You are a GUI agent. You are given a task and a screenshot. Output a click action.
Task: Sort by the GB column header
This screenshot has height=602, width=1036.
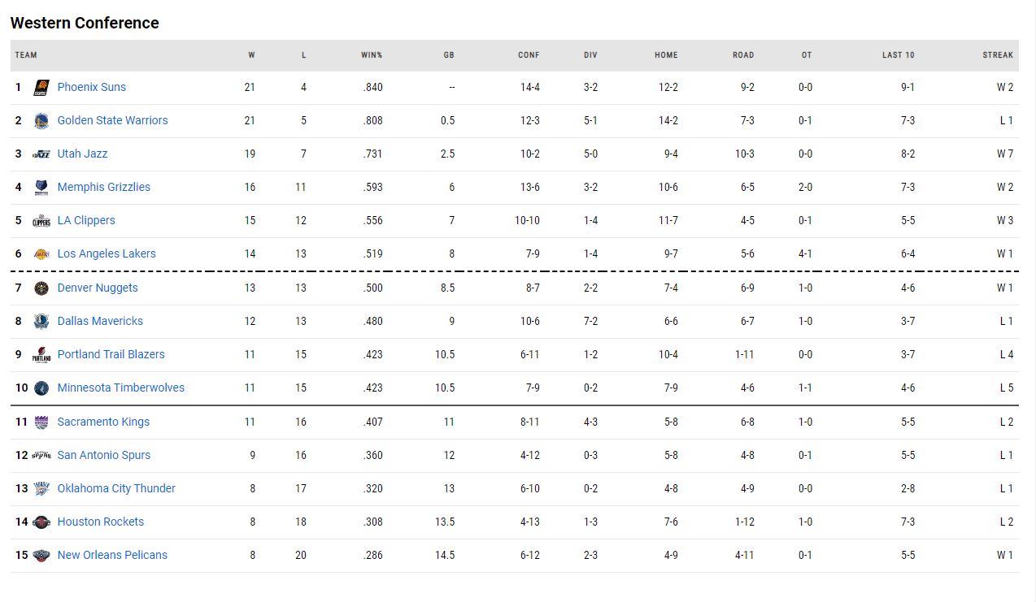pyautogui.click(x=449, y=55)
